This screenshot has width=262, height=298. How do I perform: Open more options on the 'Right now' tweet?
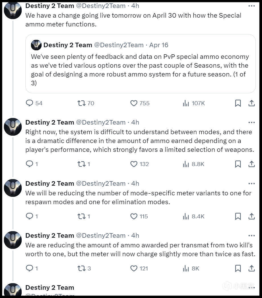click(251, 122)
